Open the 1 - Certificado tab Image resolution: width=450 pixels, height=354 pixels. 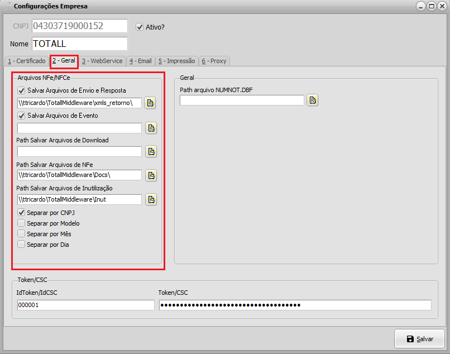tap(27, 61)
